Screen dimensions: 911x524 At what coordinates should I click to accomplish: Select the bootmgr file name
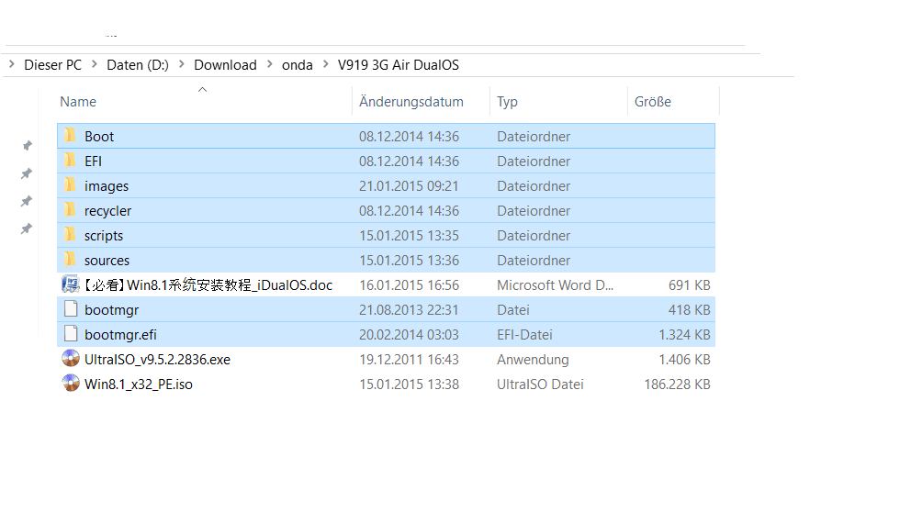pos(111,310)
